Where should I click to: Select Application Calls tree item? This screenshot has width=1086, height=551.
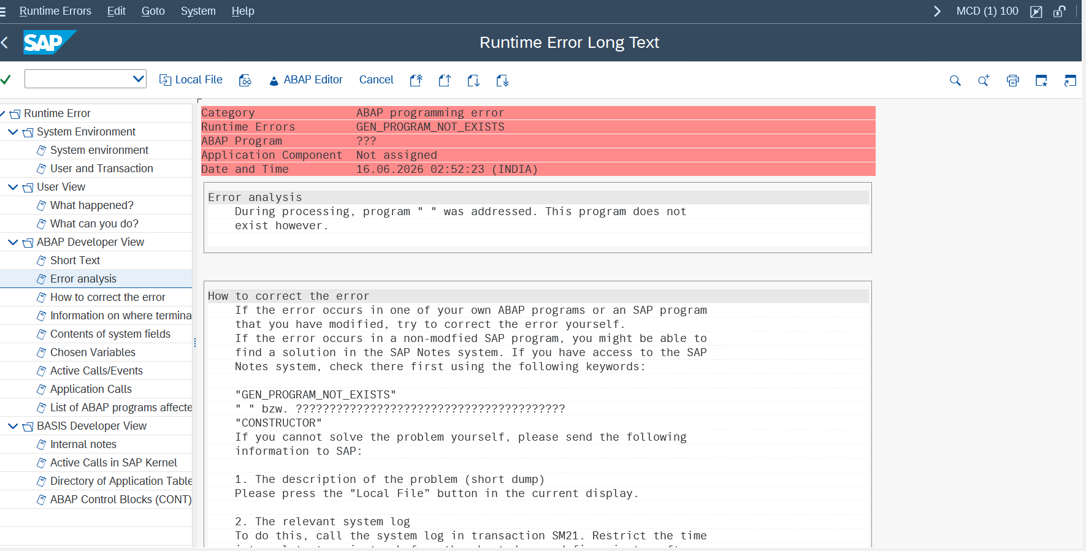(91, 389)
